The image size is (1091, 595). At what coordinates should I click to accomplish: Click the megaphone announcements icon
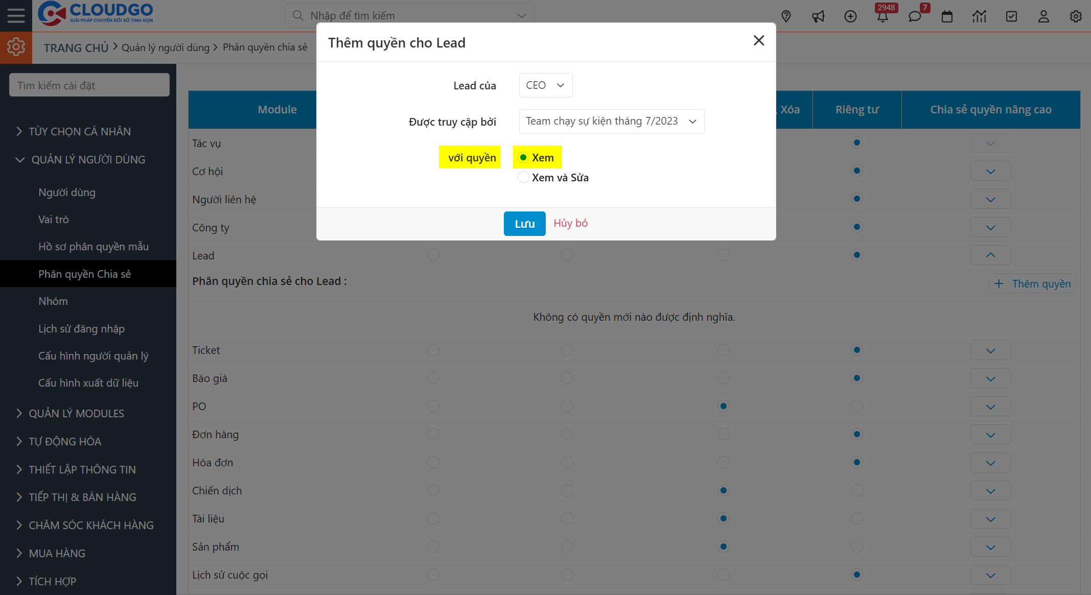(818, 16)
